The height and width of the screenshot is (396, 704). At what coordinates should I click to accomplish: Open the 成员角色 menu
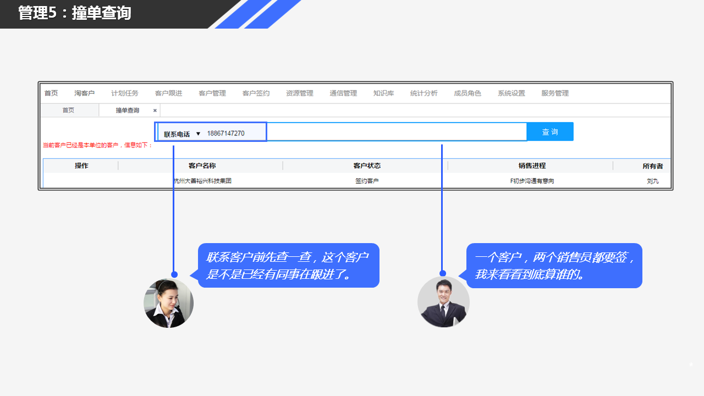click(x=468, y=94)
